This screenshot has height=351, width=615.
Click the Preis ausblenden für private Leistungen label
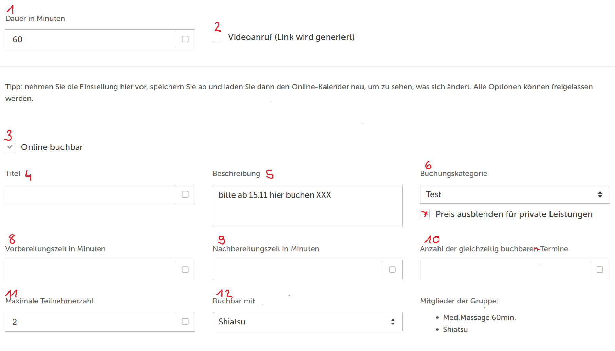click(514, 214)
